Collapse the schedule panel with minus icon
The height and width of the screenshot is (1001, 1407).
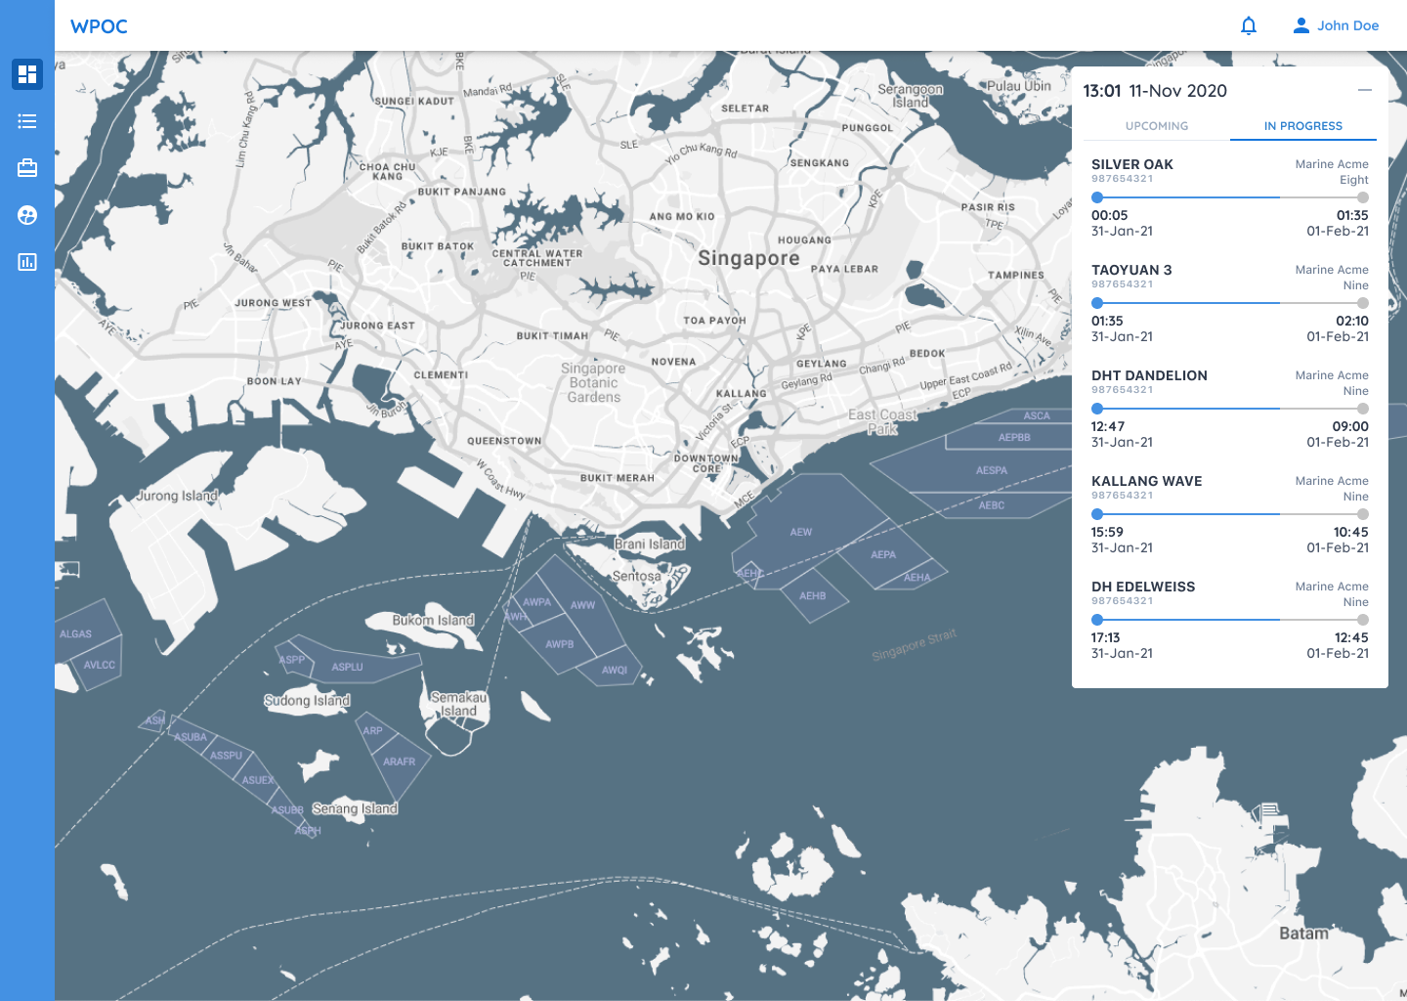[1365, 90]
